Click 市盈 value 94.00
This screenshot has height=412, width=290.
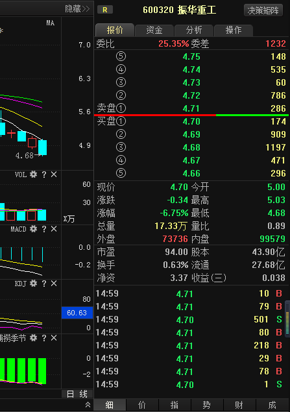point(176,252)
